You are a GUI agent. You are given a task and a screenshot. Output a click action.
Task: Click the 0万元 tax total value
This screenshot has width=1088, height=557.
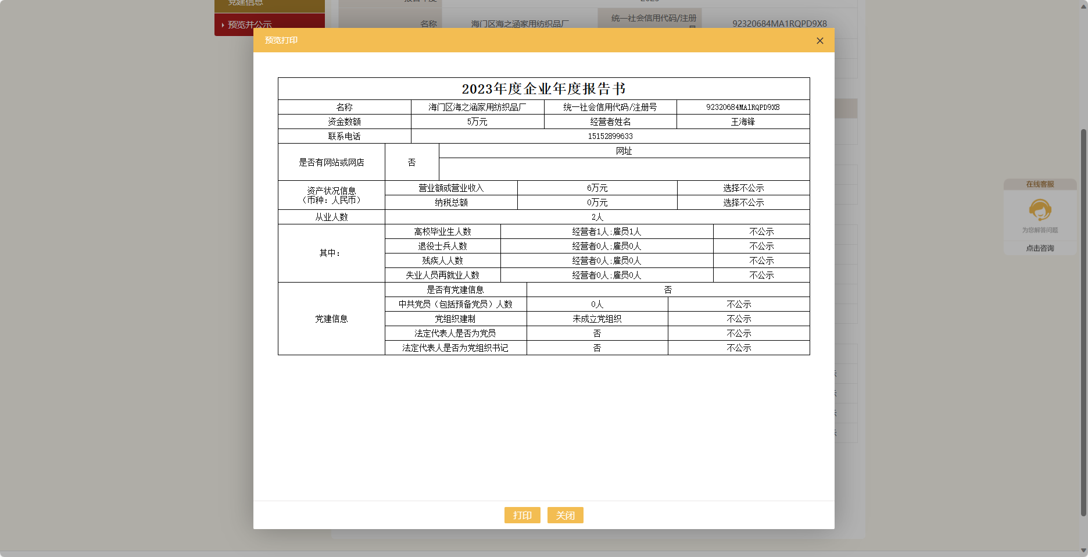point(597,202)
